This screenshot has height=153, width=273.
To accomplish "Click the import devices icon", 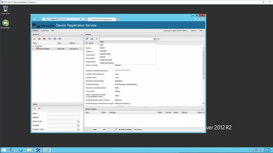I will [55, 39].
